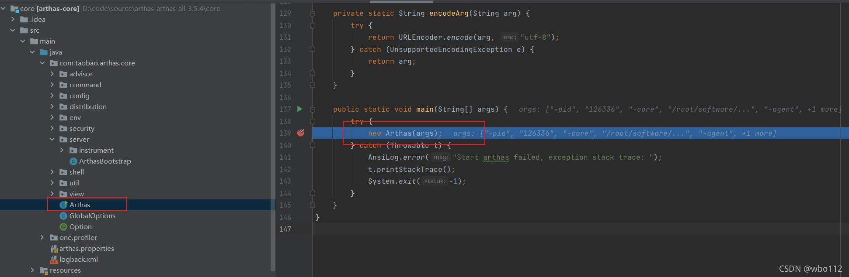Click the main folder icon
Image resolution: width=849 pixels, height=277 pixels.
click(34, 41)
